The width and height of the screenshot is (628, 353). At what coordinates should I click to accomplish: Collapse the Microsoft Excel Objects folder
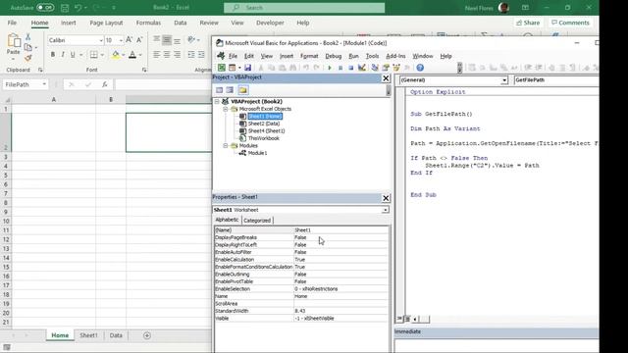[x=226, y=109]
